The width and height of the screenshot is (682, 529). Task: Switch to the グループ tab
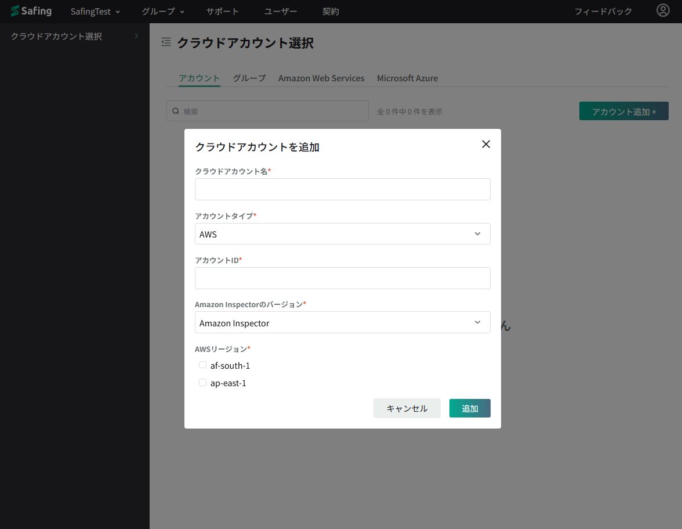[249, 78]
